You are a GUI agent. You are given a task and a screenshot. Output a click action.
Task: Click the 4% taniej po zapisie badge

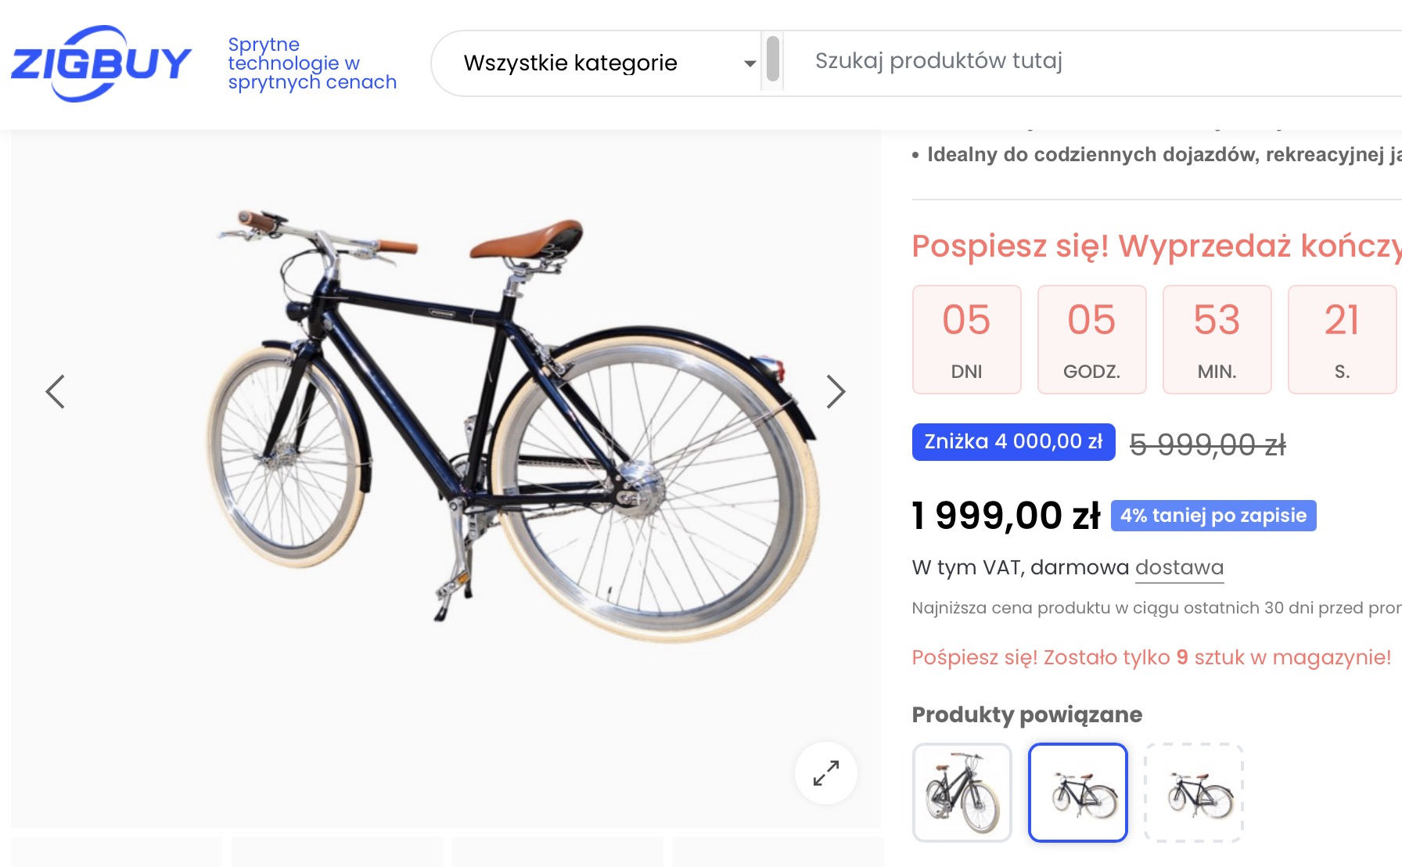[1213, 516]
